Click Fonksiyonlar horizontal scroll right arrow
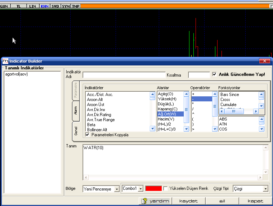 tap(256, 111)
